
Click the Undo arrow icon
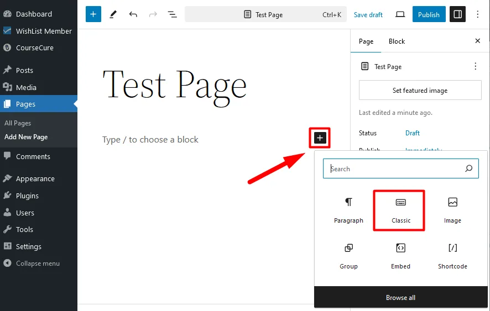tap(133, 14)
